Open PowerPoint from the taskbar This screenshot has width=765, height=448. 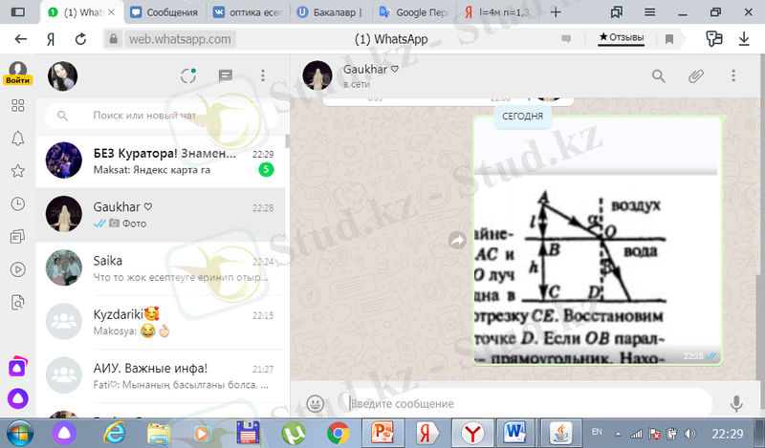click(382, 433)
